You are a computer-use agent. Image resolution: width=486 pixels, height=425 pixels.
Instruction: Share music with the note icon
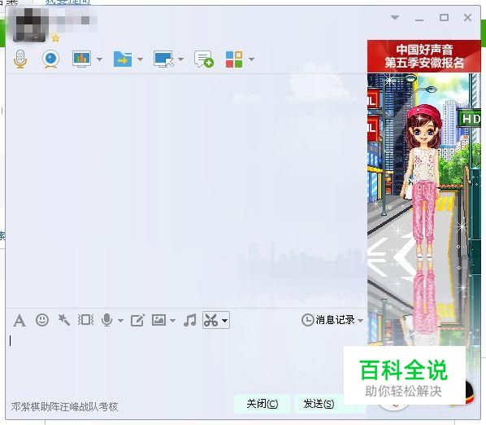click(189, 320)
